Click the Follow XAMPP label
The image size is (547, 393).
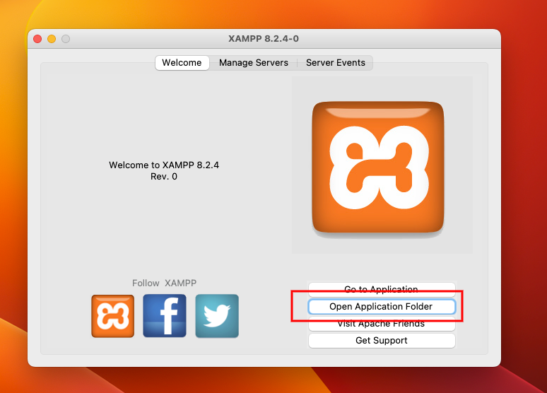pyautogui.click(x=164, y=283)
